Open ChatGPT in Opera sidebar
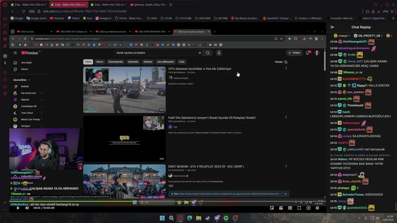The width and height of the screenshot is (397, 223). [5, 56]
